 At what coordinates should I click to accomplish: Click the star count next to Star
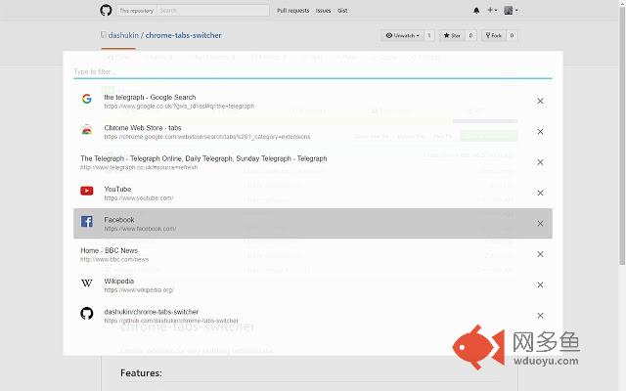pyautogui.click(x=470, y=35)
